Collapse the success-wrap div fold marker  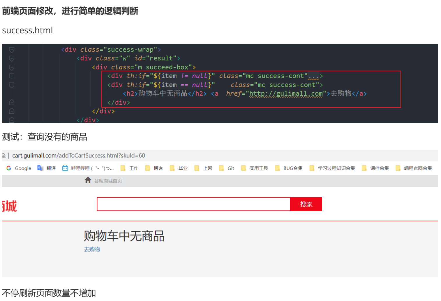pyautogui.click(x=12, y=50)
